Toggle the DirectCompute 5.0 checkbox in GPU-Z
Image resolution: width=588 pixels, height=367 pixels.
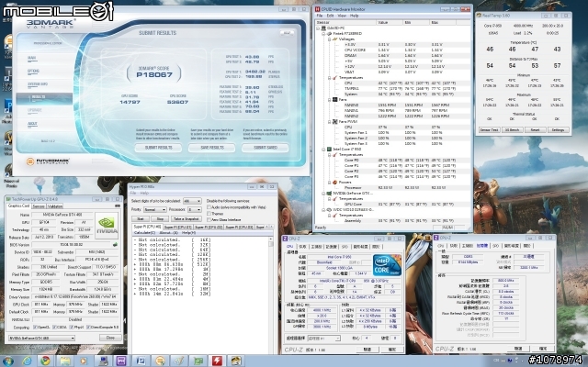[88, 328]
